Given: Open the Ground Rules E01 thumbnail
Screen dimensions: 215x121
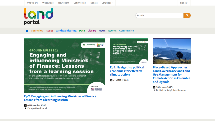Looking at the screenshot, I should point(129,51).
